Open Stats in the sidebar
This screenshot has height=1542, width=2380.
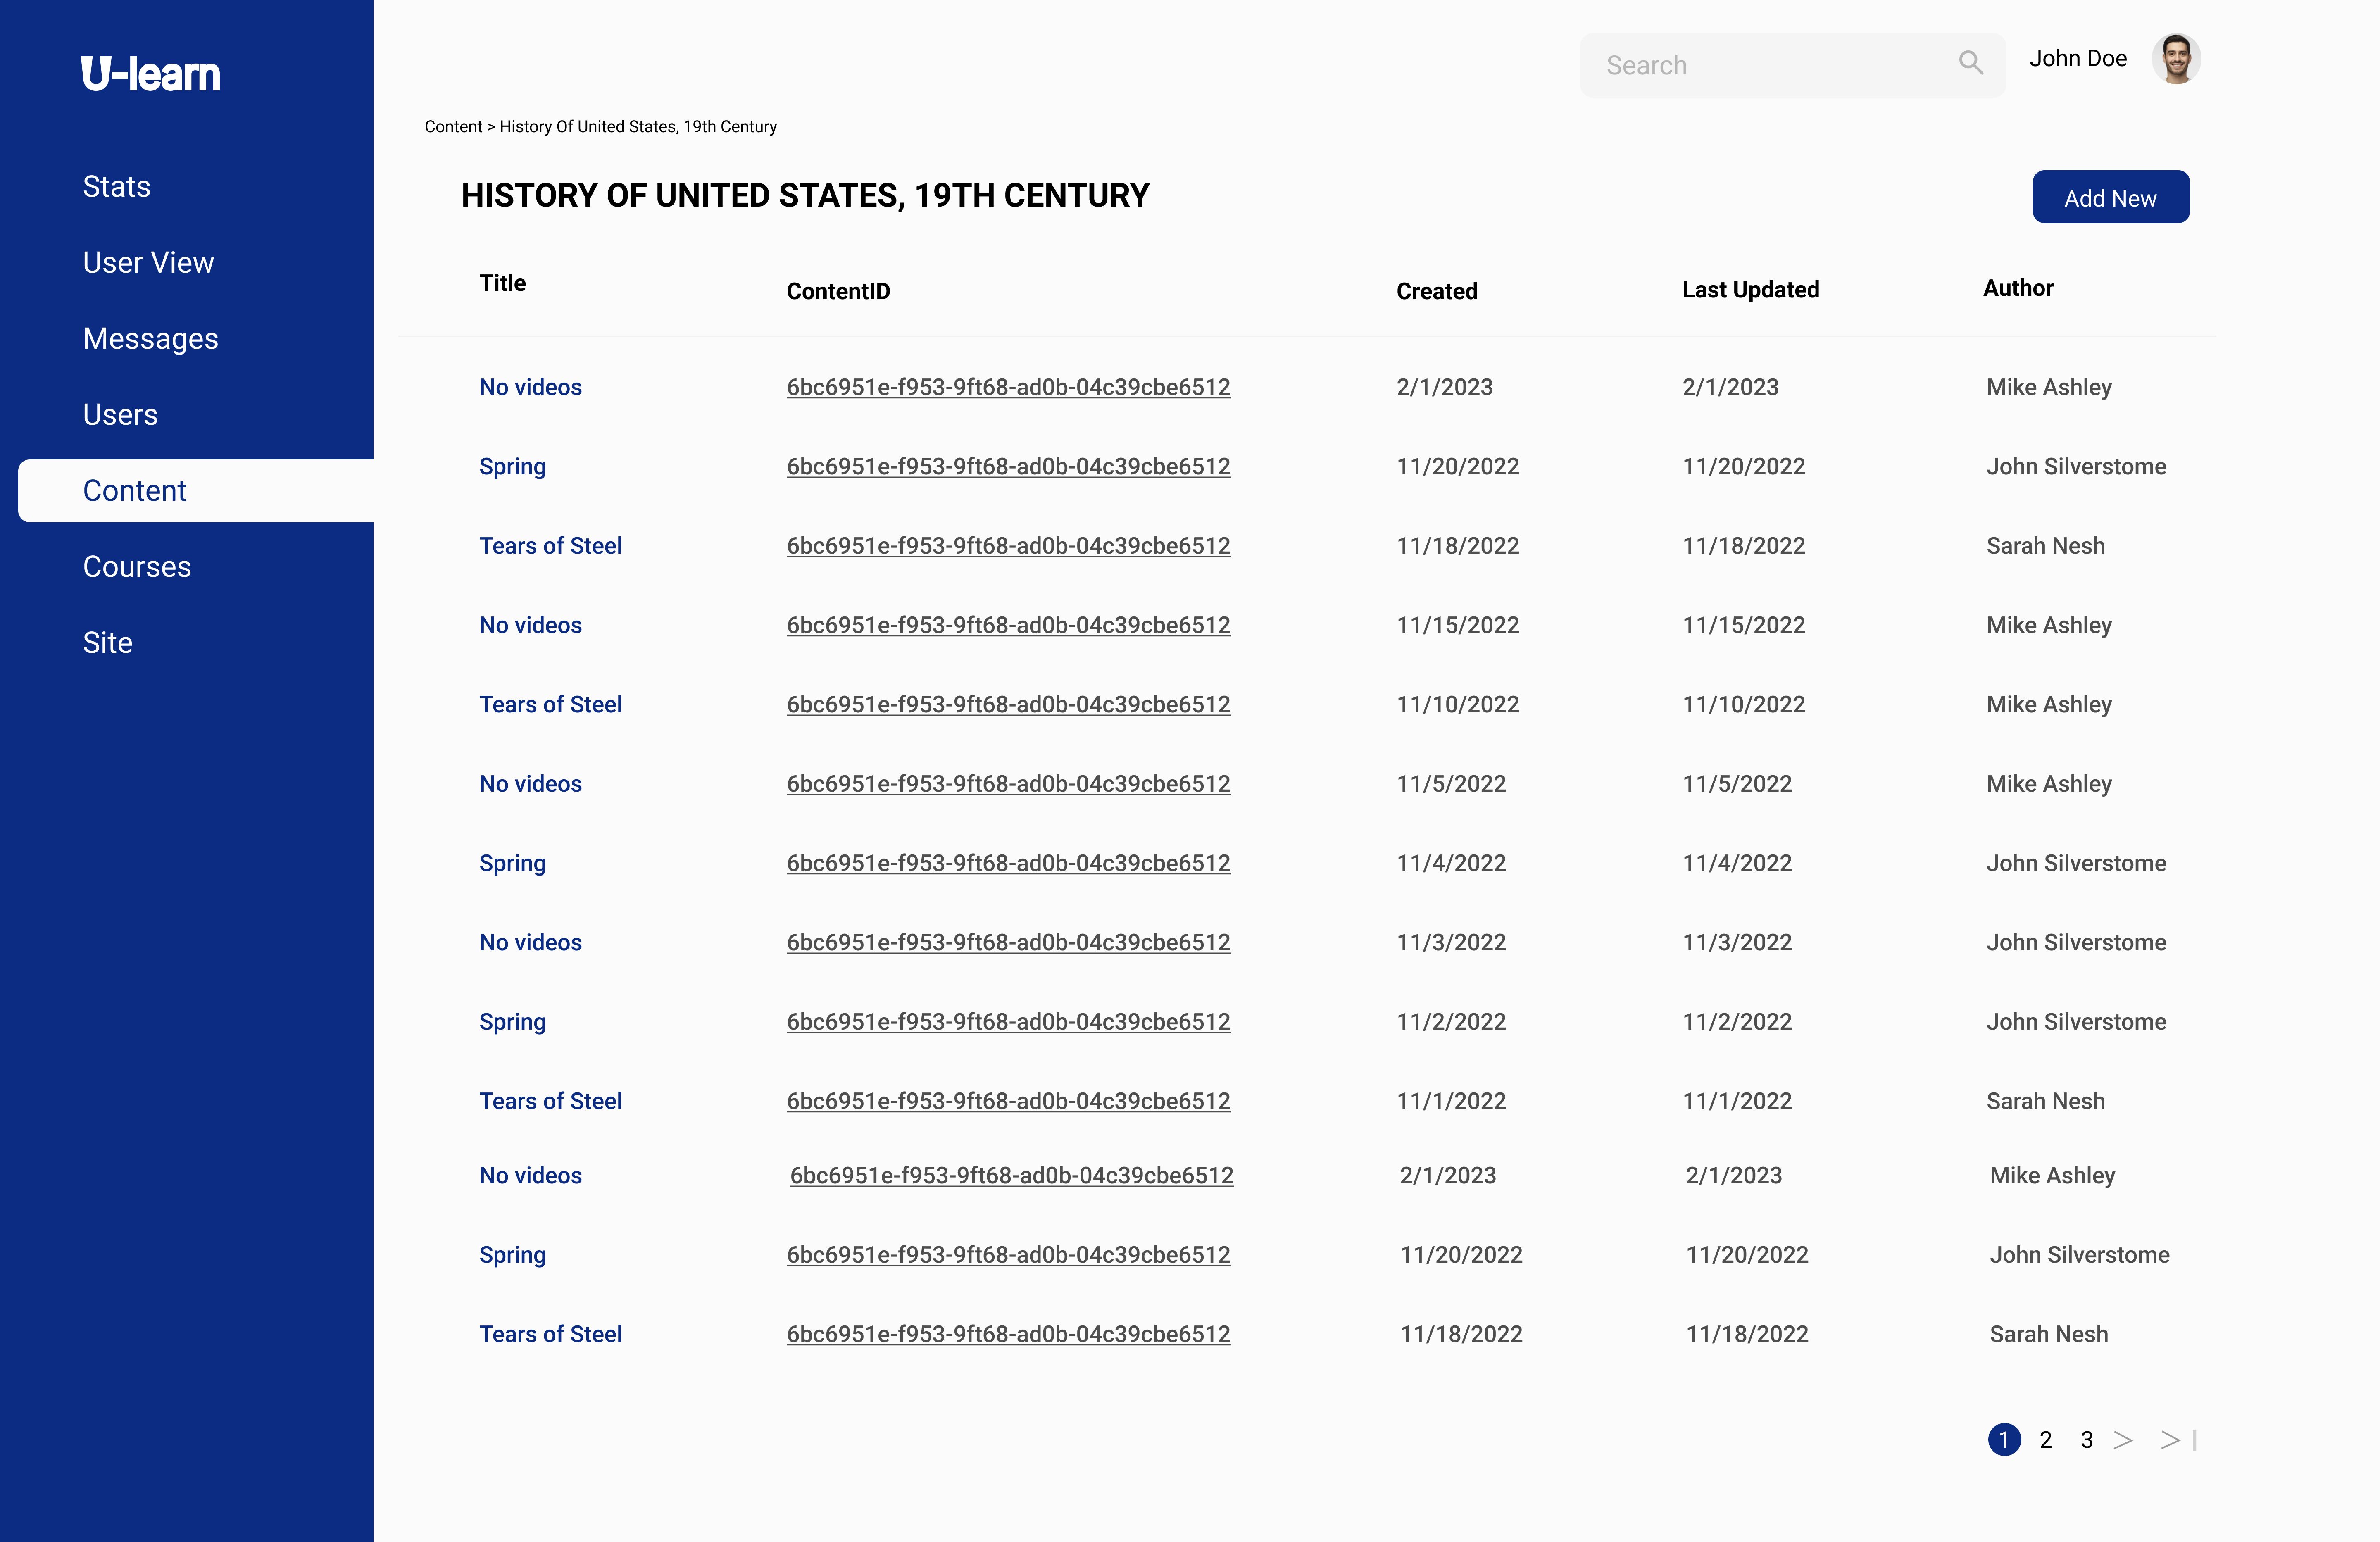[x=117, y=187]
